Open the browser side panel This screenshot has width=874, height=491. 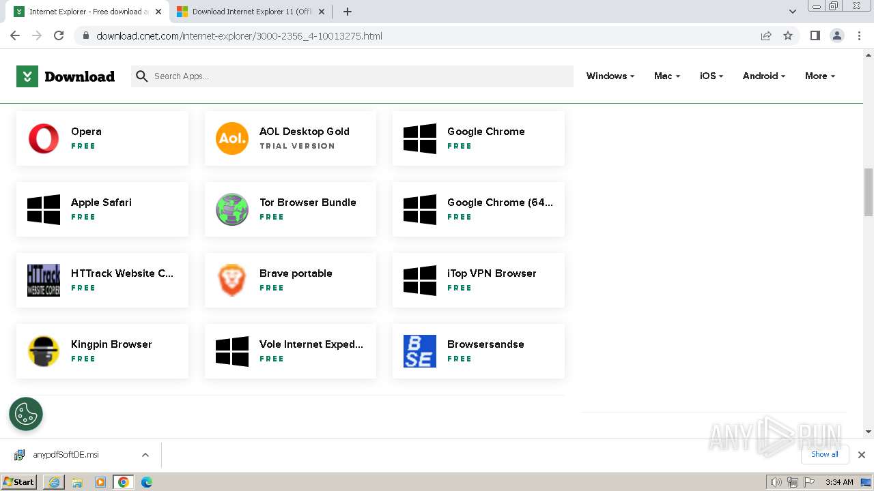(815, 35)
